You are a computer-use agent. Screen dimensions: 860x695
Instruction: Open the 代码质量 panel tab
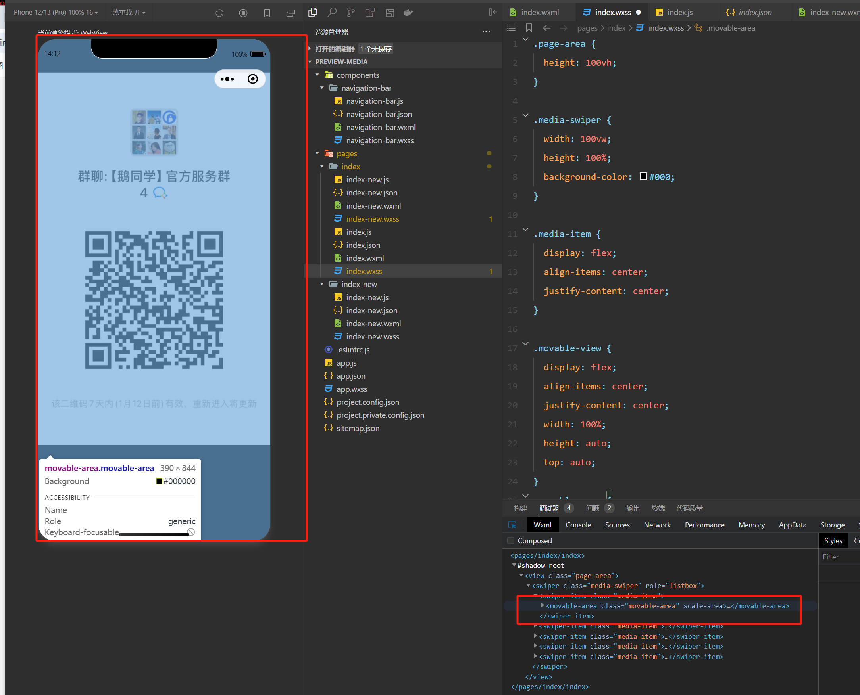point(689,508)
